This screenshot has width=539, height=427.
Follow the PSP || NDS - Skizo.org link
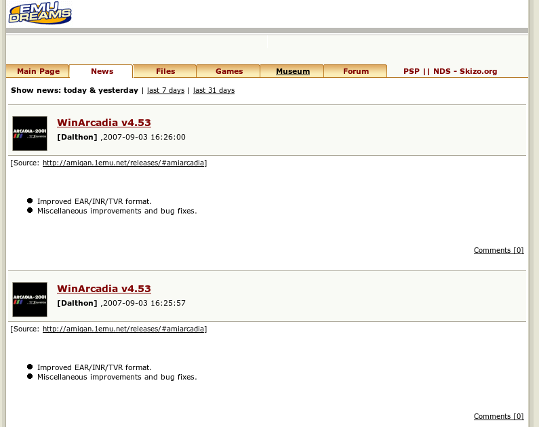coord(450,71)
